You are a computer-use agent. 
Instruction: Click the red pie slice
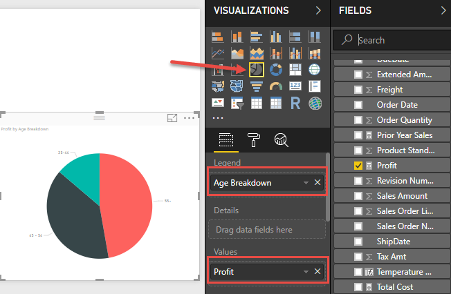pyautogui.click(x=128, y=200)
